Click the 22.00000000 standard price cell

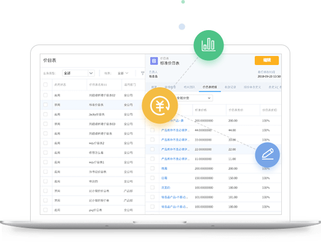click(203, 149)
